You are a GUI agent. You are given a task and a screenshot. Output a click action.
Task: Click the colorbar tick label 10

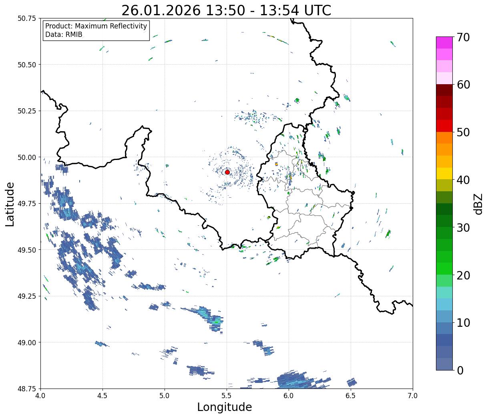pyautogui.click(x=463, y=322)
